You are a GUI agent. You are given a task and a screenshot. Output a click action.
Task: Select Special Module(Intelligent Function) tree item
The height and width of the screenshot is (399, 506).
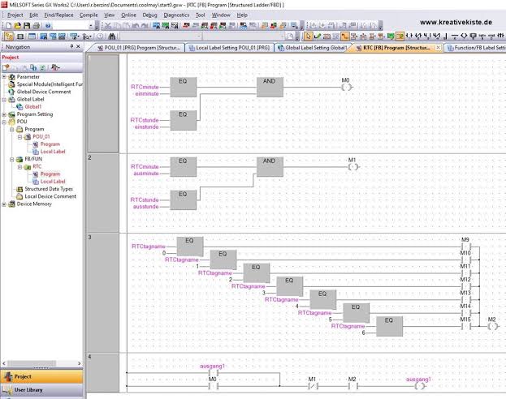(x=50, y=84)
